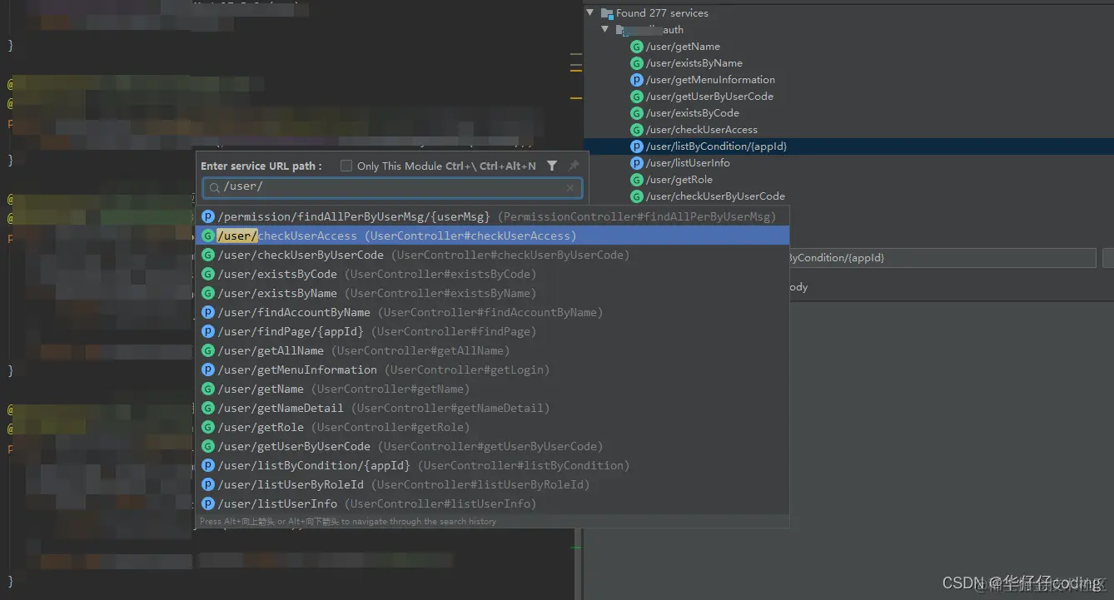The width and height of the screenshot is (1114, 600).
Task: Clear the /user/ search text with X
Action: (569, 188)
